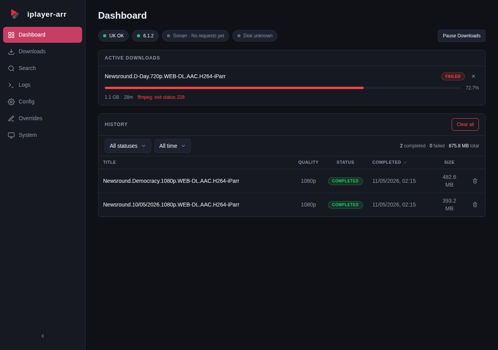Click the 875.8 MB total summary text
This screenshot has height=350, width=498.
tap(464, 146)
